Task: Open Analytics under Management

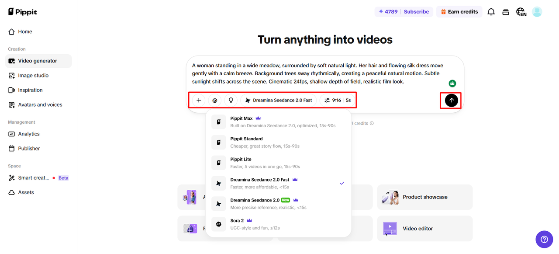Action: pyautogui.click(x=38, y=134)
